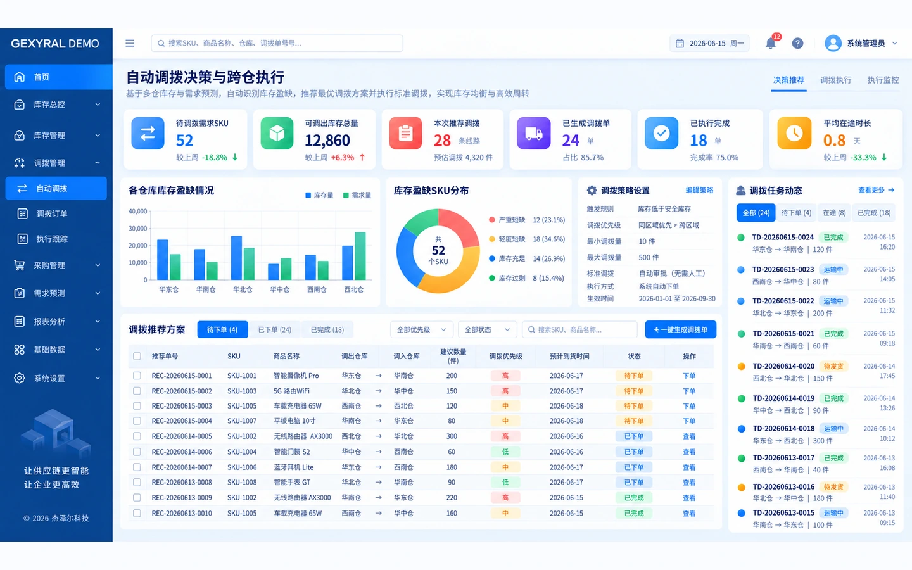This screenshot has height=570, width=912.
Task: Expand the 需求预测 sidebar menu
Action: [98, 293]
